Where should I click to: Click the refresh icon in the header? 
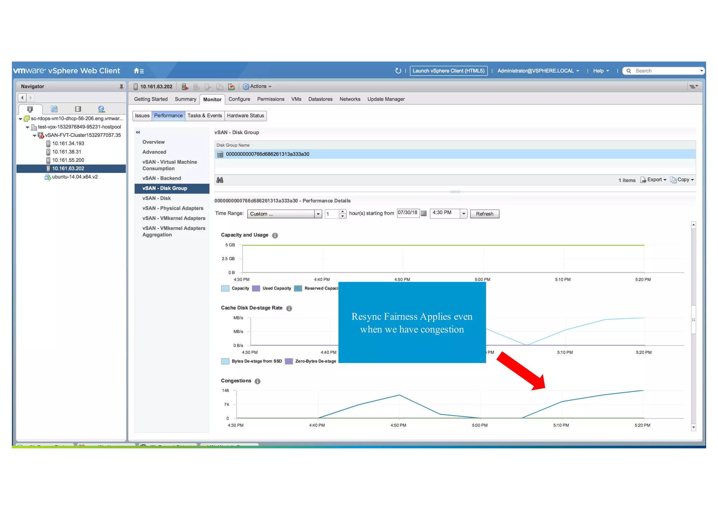[x=398, y=71]
